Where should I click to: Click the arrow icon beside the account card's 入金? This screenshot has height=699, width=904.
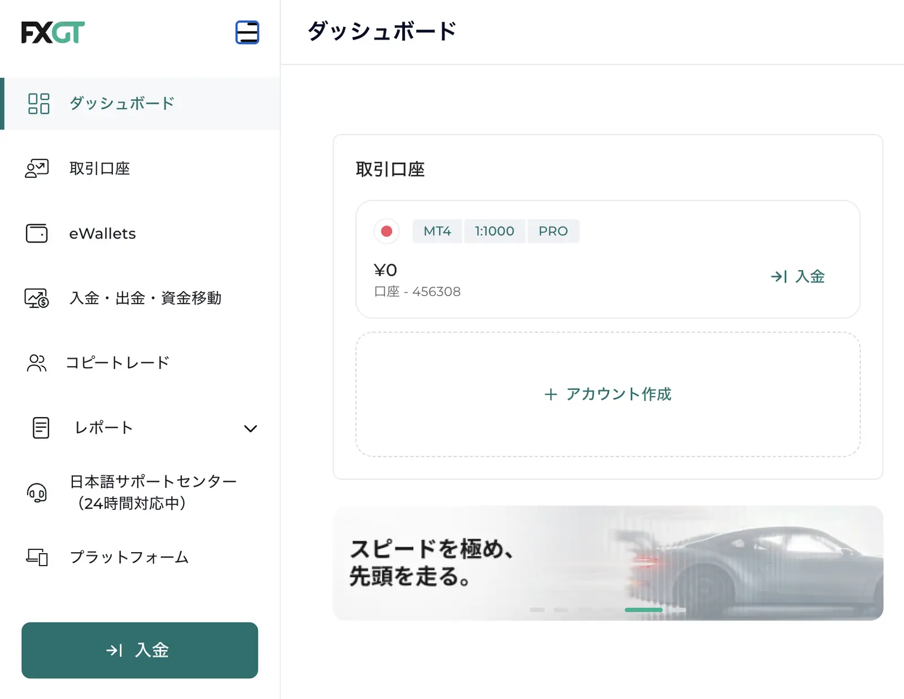pos(779,276)
